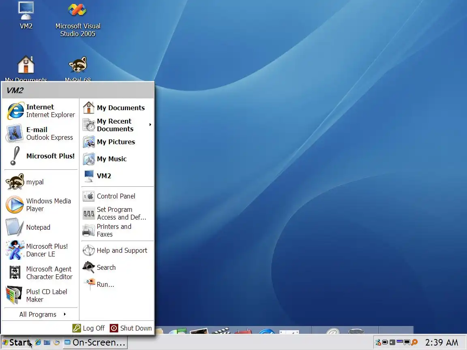Image resolution: width=467 pixels, height=350 pixels.
Task: Start the mypal raccoon browser
Action: [x=41, y=182]
